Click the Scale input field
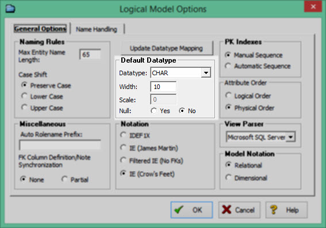 163,99
